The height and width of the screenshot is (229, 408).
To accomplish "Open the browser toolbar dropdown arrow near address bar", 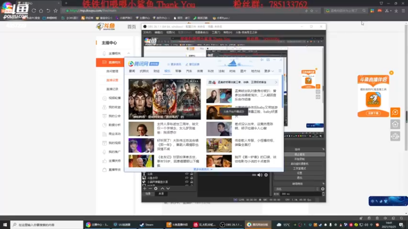I will coord(316,11).
